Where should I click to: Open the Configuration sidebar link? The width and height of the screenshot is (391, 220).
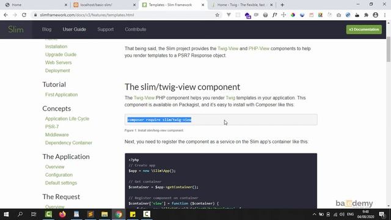pyautogui.click(x=59, y=175)
